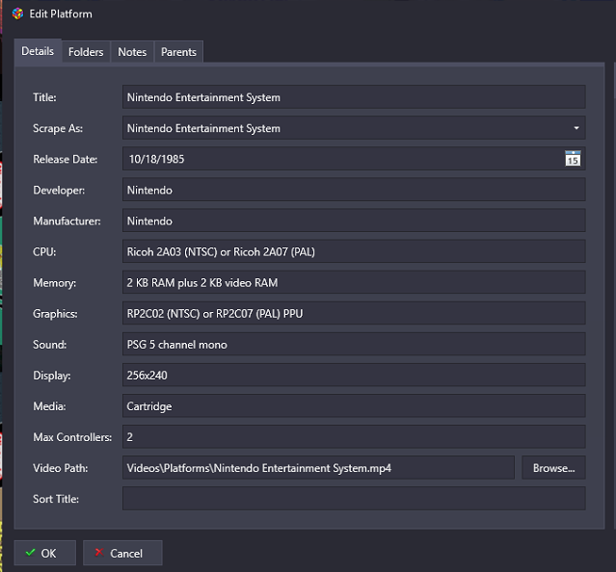Click the Sound input field

354,344
